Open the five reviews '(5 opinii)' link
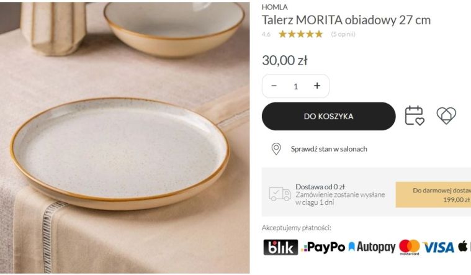The height and width of the screenshot is (275, 471). click(x=343, y=34)
